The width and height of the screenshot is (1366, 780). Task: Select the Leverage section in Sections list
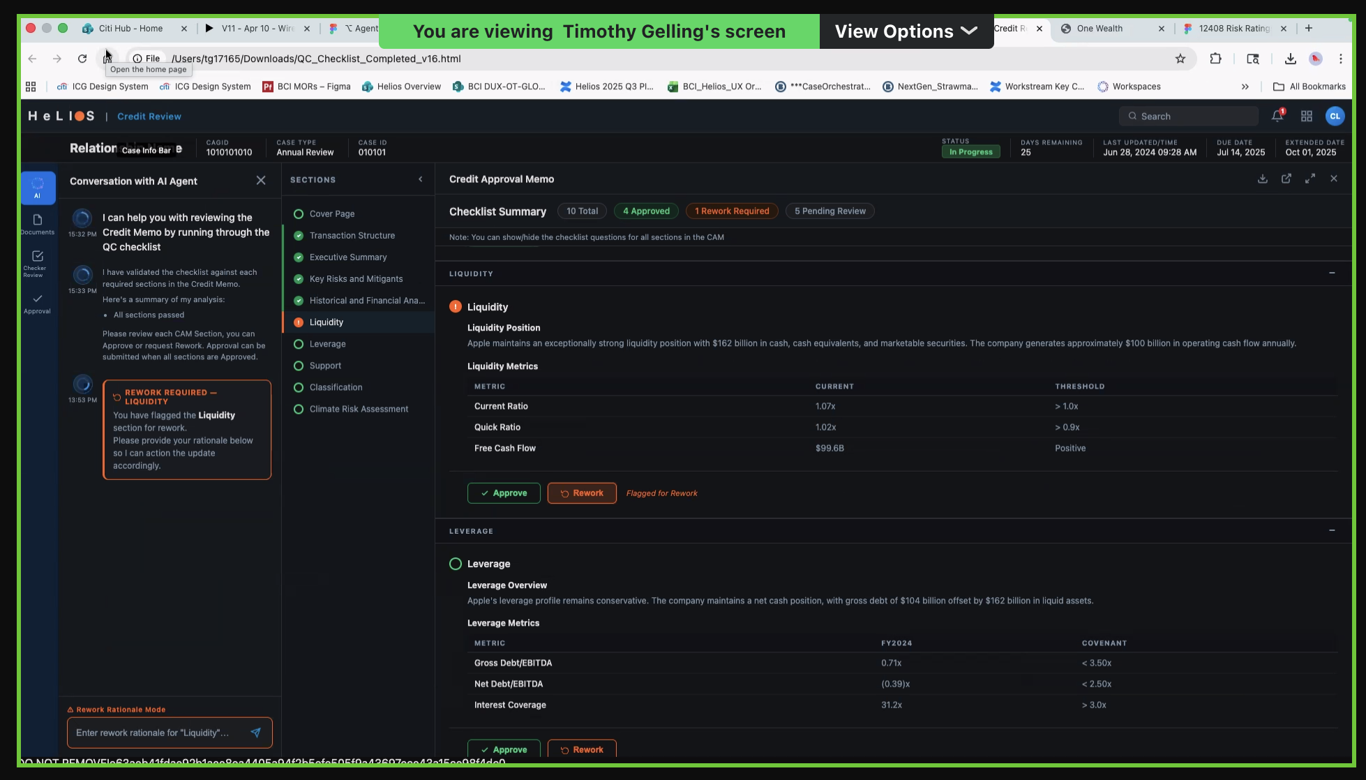coord(359,343)
